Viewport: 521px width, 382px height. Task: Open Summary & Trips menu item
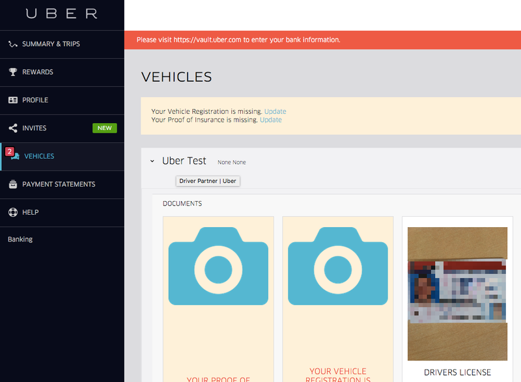click(62, 44)
